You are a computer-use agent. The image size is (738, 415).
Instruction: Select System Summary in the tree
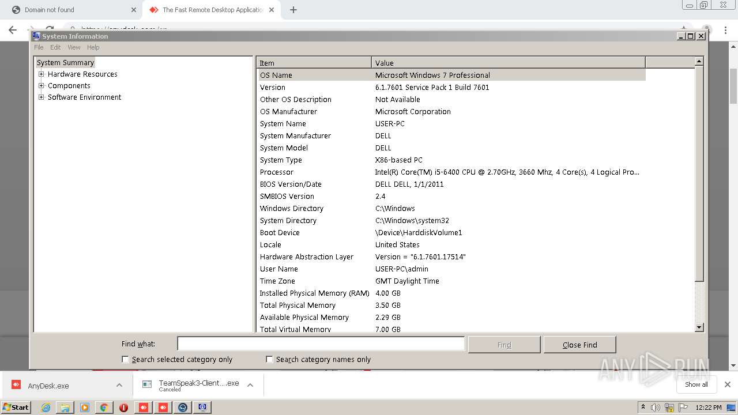point(65,62)
